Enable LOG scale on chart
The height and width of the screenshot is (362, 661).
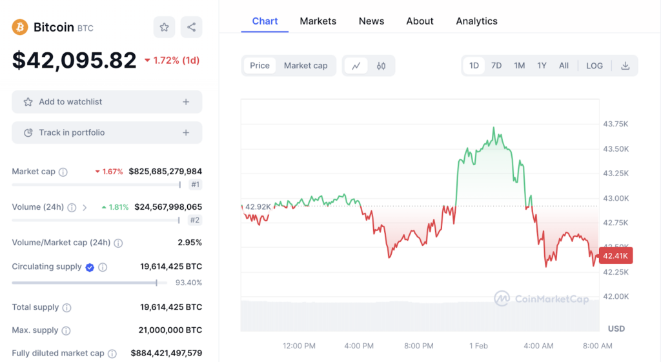tap(594, 66)
